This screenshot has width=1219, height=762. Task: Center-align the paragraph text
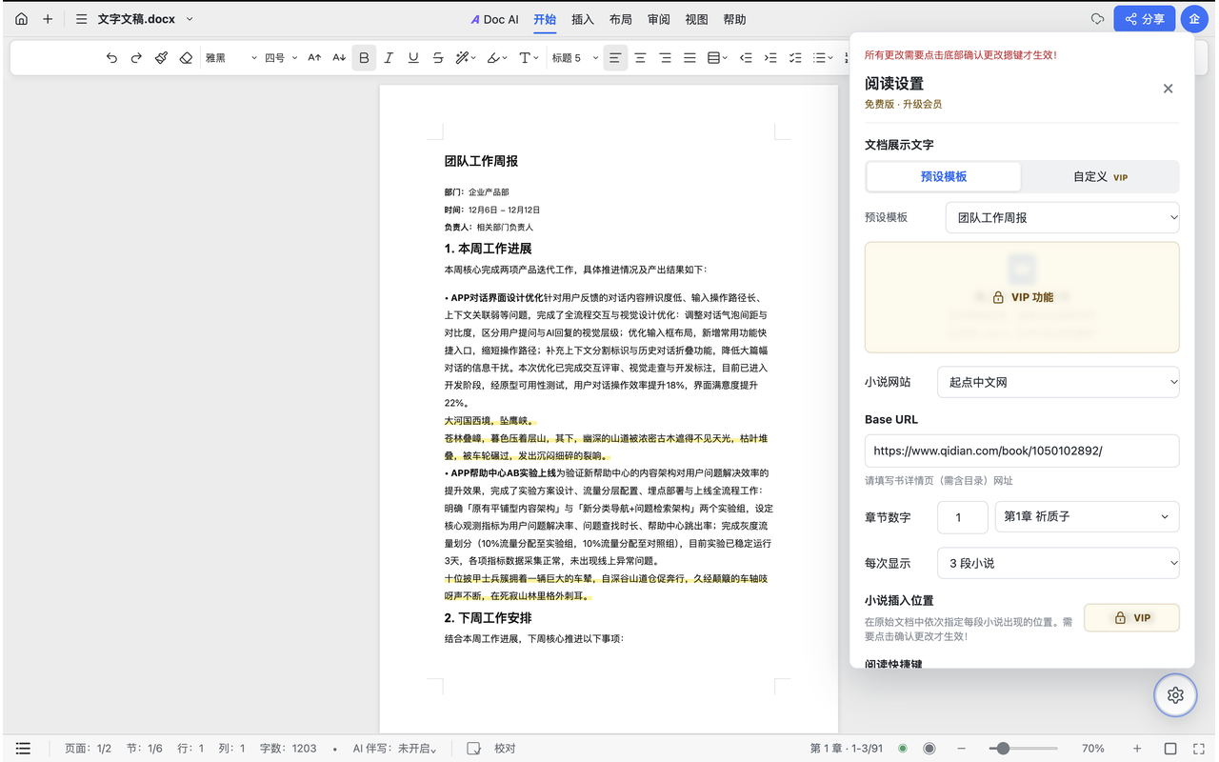click(x=641, y=58)
